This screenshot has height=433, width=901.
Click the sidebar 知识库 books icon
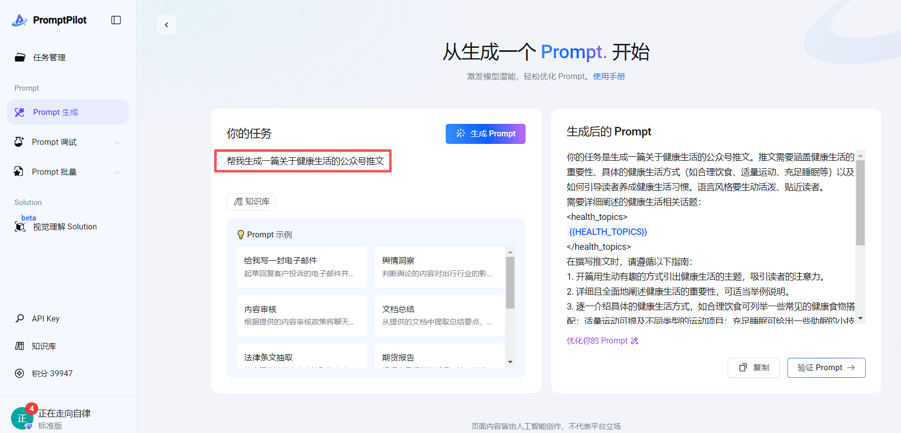point(19,346)
